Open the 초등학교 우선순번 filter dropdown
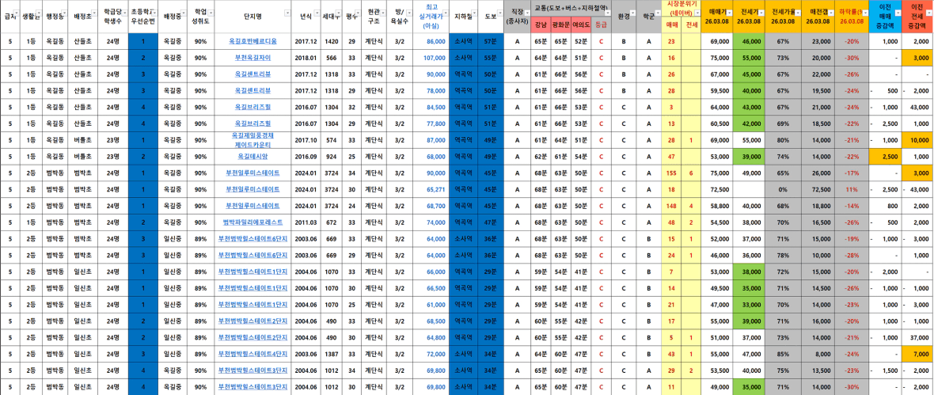This screenshot has width=934, height=395. (x=154, y=12)
